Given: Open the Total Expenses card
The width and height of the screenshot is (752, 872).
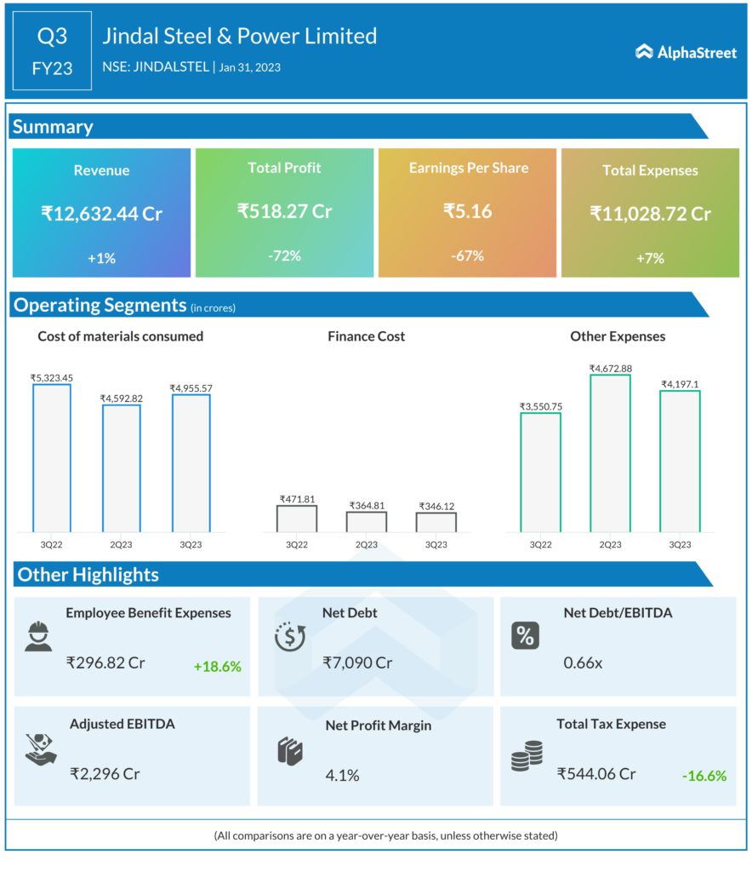Looking at the screenshot, I should click(650, 213).
